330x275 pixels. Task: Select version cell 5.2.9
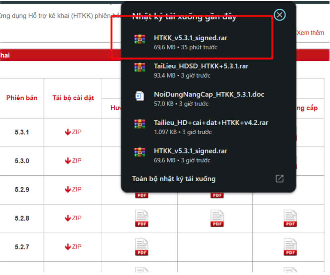[x=22, y=189]
